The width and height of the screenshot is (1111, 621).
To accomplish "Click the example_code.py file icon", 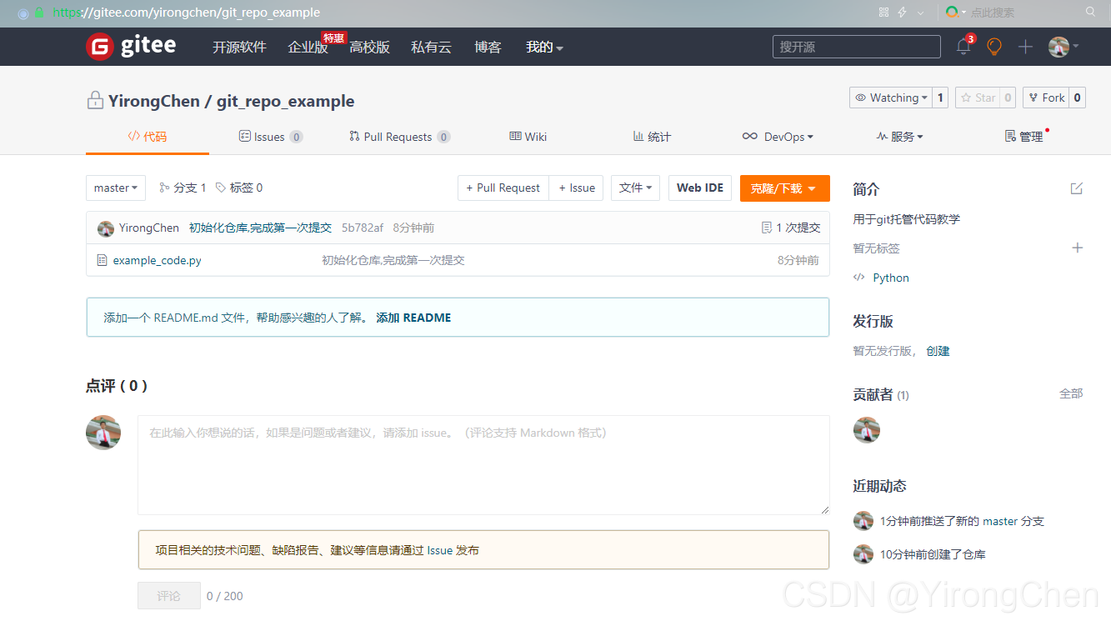I will (x=103, y=260).
